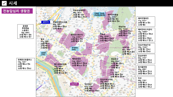Click the 전일중 전농중 school label

coord(99,14)
